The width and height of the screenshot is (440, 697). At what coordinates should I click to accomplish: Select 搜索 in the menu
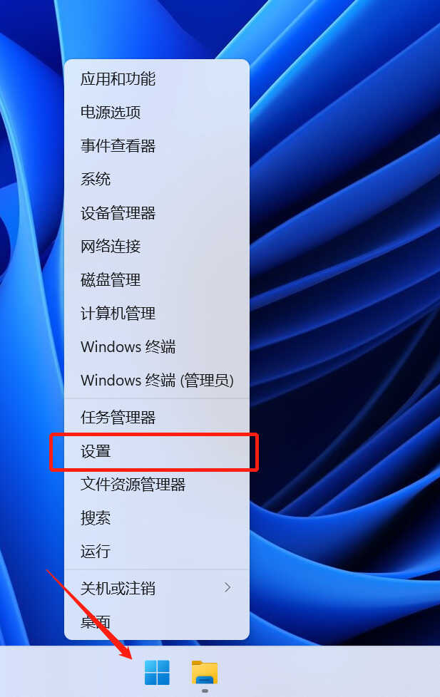pyautogui.click(x=157, y=518)
